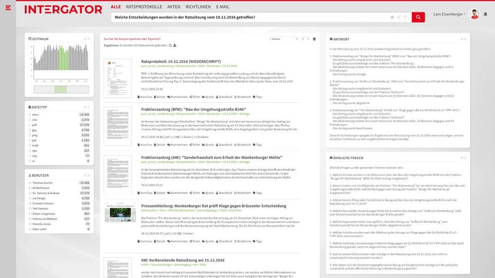The width and height of the screenshot is (495, 278).
Task: Collapse the Benutzer panel via its dots
Action: tap(87, 175)
